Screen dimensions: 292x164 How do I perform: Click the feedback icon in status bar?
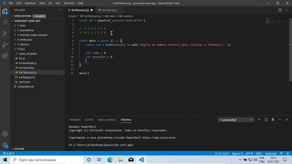click(x=281, y=154)
